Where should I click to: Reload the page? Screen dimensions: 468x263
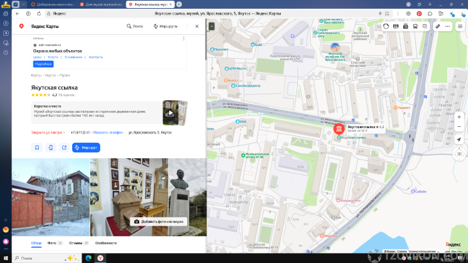coord(39,13)
